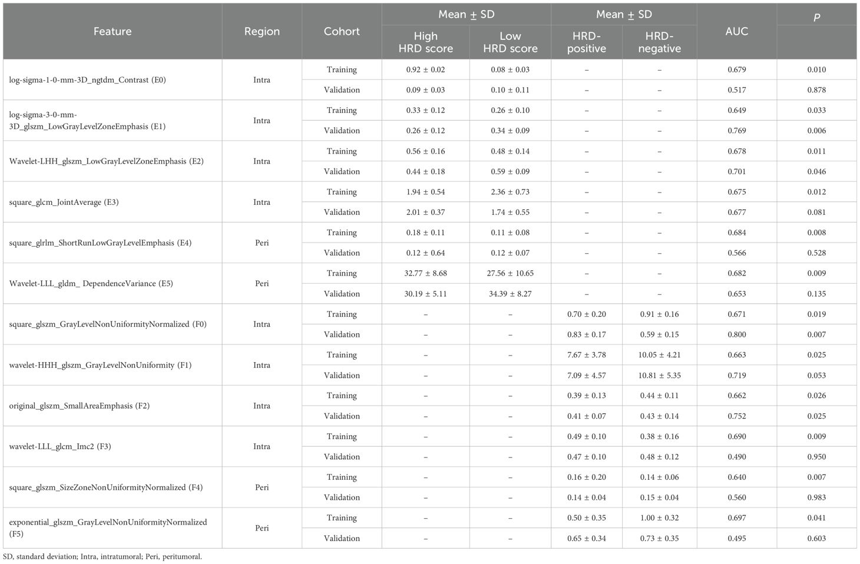Screen dimensions: 860x564
Task: Select the log-sigma-1-0-mm-3D_ngtdm_Contrast (E0) feature
Action: coord(88,79)
